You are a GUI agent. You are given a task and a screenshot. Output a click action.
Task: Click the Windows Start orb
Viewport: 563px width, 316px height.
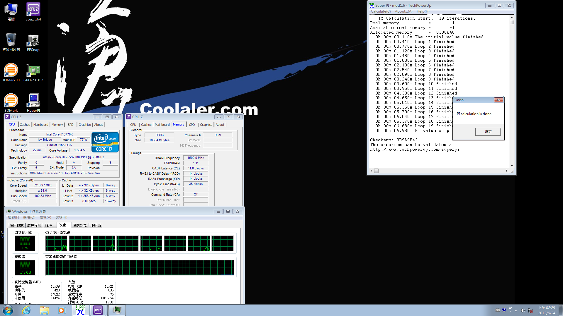tap(8, 310)
